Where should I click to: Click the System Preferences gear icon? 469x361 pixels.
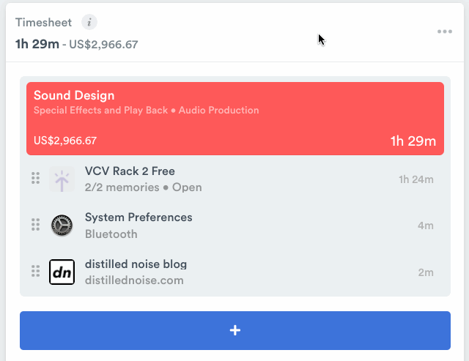62,226
